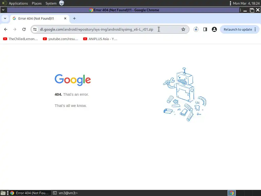Open the window menu dropdown in title bar
This screenshot has width=261, height=196.
pyautogui.click(x=3, y=10)
